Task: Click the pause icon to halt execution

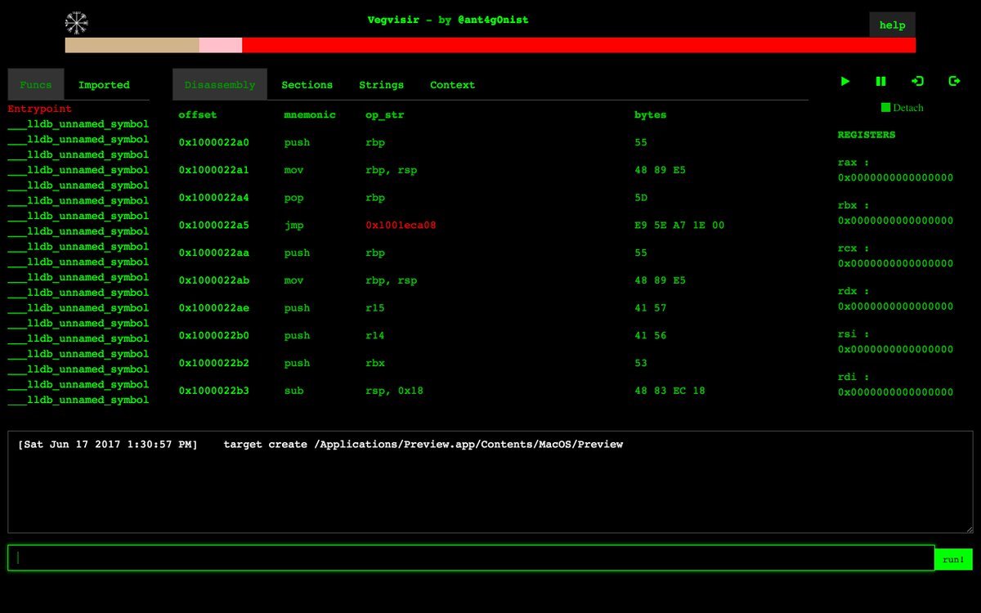Action: (880, 81)
